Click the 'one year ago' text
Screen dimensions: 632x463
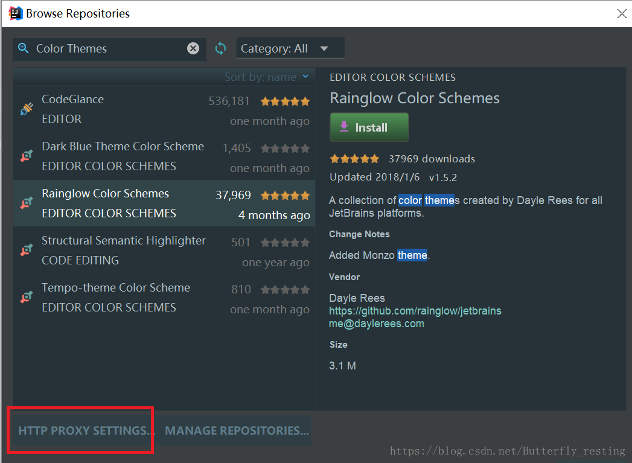pyautogui.click(x=276, y=263)
